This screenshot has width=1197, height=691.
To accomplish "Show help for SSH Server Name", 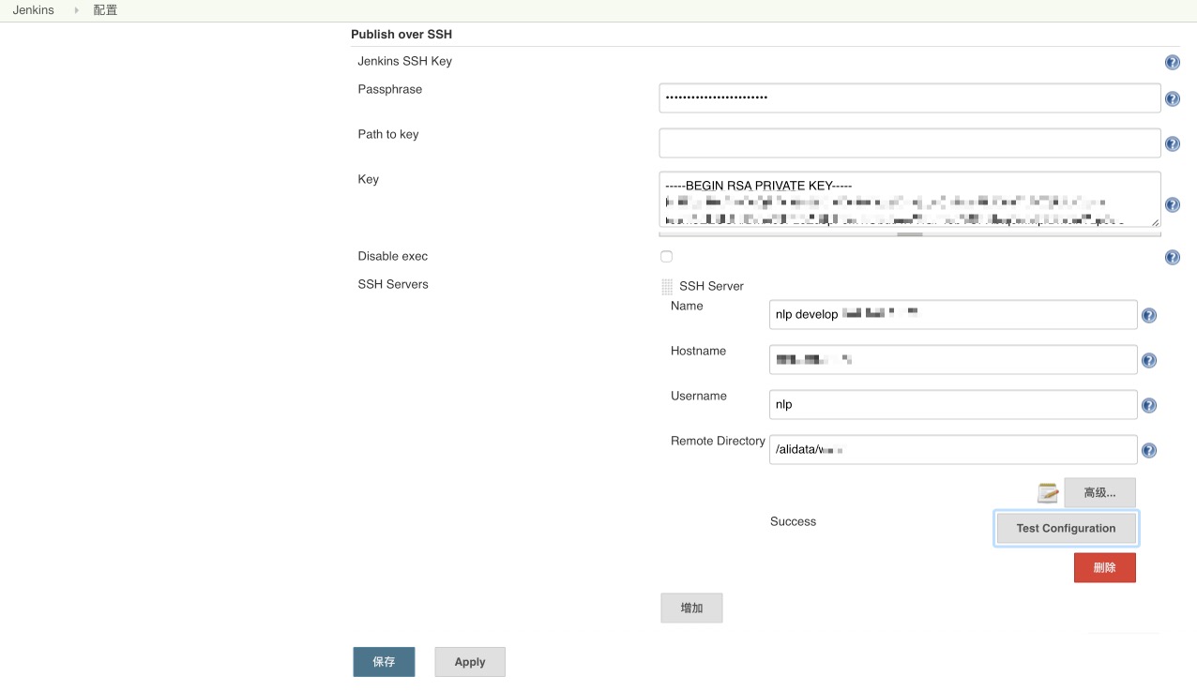I will tap(1148, 316).
